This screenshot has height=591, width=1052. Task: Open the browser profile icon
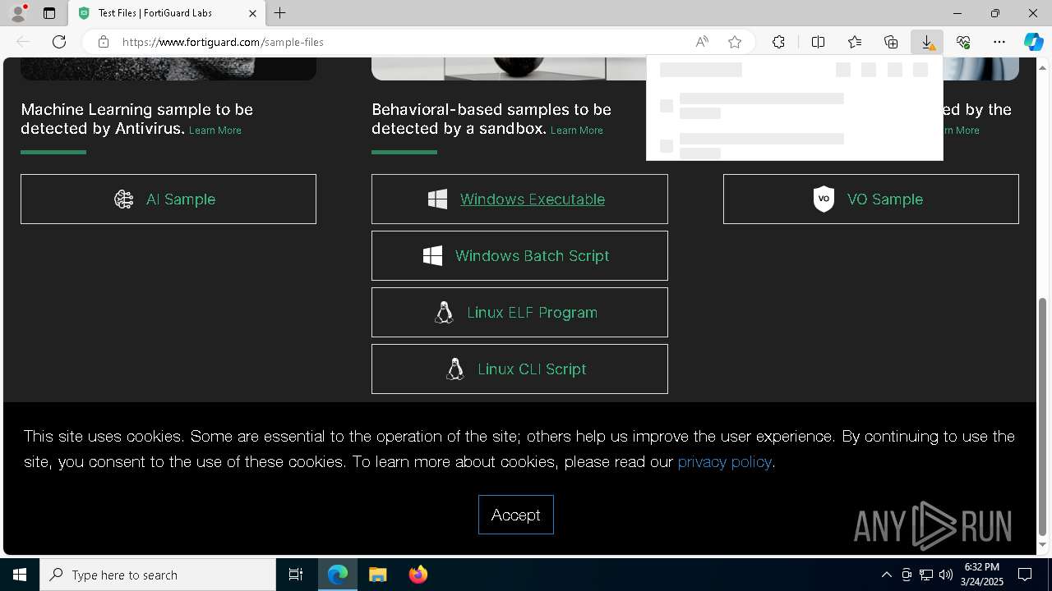tap(18, 13)
